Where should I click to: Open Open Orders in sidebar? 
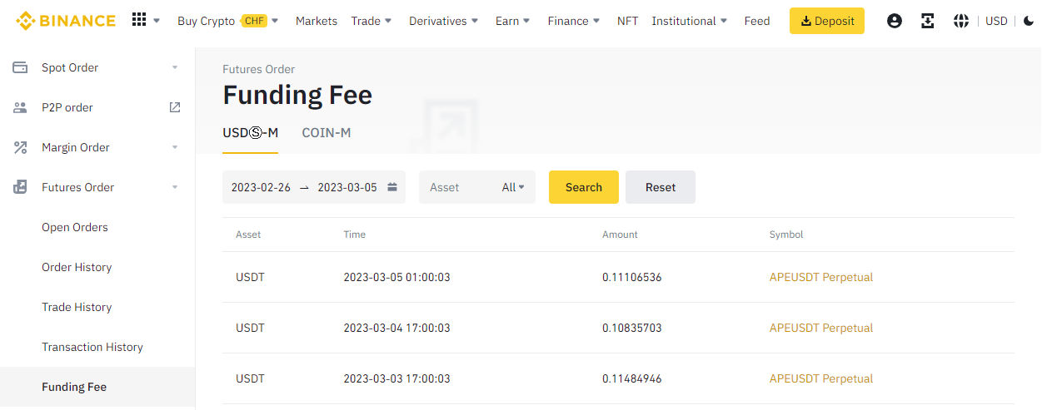tap(75, 227)
